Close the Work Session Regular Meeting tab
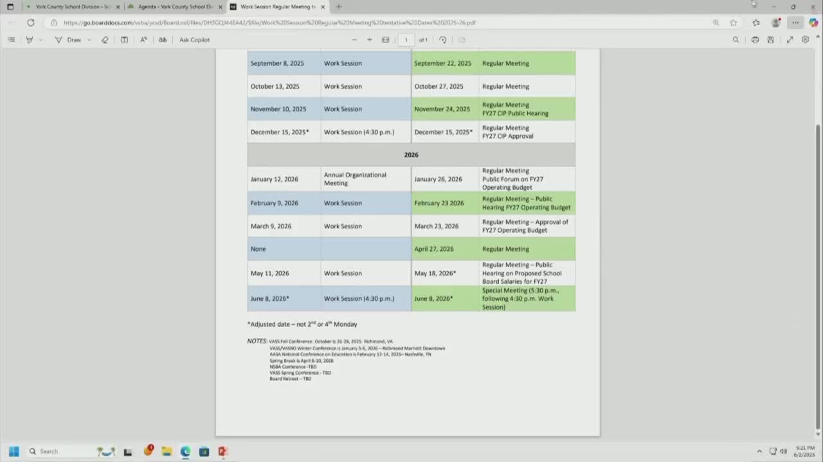The image size is (823, 462). (323, 7)
